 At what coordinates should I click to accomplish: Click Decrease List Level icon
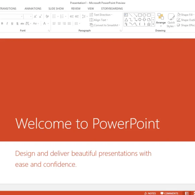click(72, 16)
